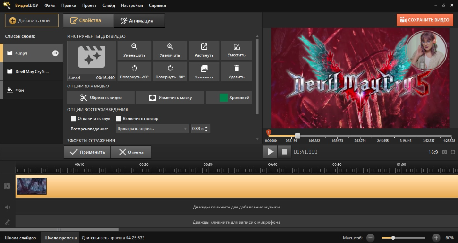Click the 00:30 mark on timeline ruler
The height and width of the screenshot is (243, 458).
pos(208,165)
